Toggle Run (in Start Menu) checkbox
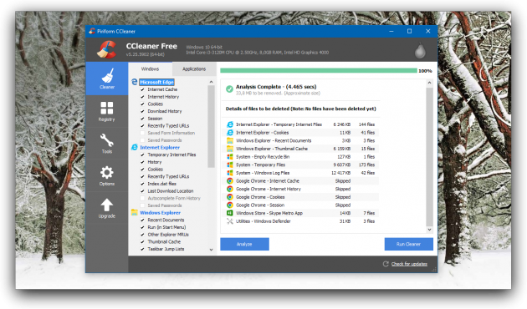The height and width of the screenshot is (309, 527). (142, 227)
